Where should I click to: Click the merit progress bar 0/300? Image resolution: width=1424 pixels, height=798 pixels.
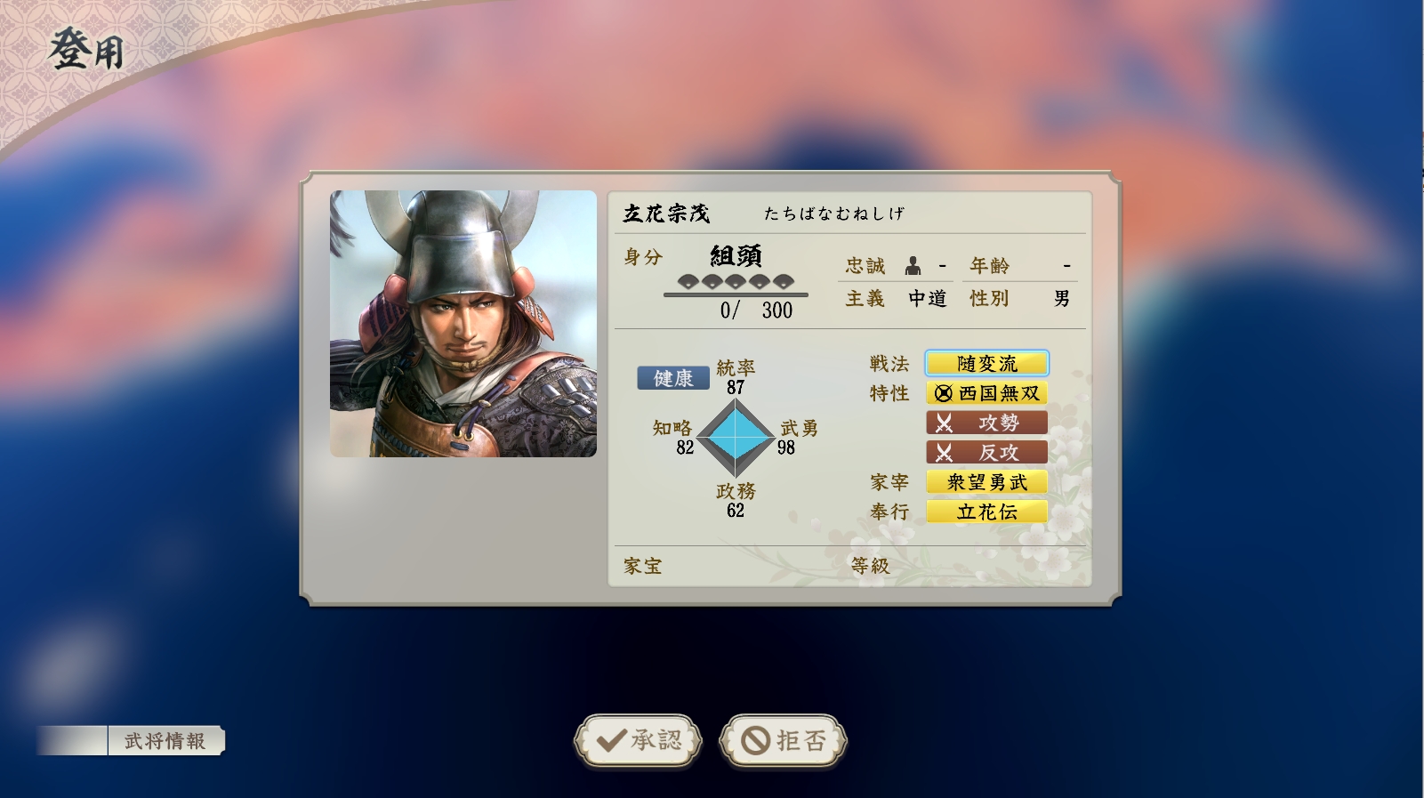click(736, 294)
